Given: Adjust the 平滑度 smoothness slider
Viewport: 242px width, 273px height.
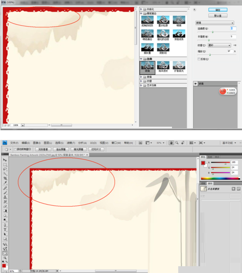Looking at the screenshot, I should 209,40.
